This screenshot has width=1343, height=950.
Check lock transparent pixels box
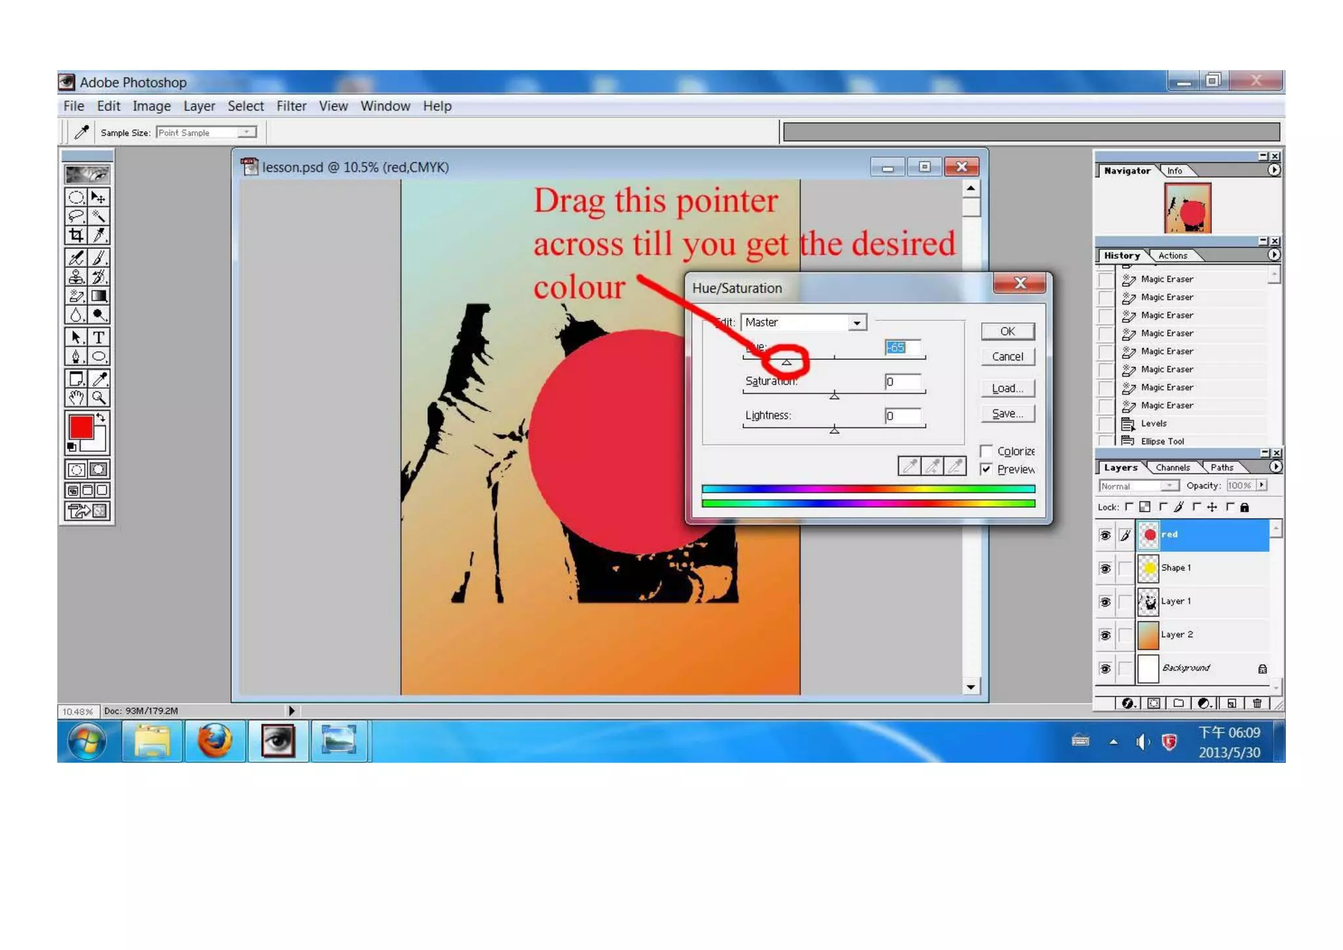(x=1129, y=506)
